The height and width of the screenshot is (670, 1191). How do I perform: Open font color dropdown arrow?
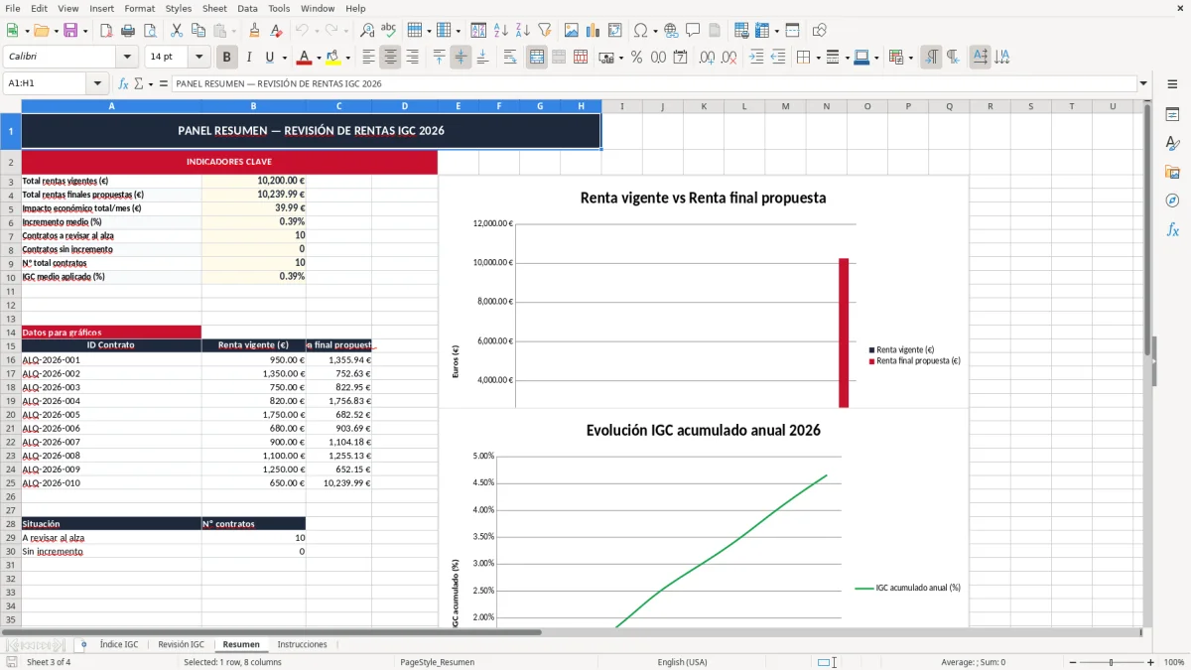coord(320,58)
